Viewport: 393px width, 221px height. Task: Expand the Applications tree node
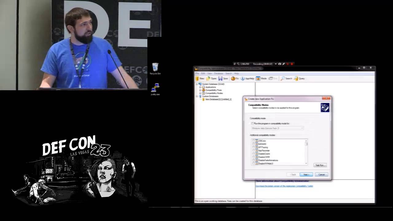pyautogui.click(x=200, y=87)
